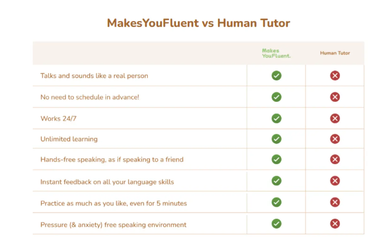Click red X for Instant feedback row

tap(335, 181)
